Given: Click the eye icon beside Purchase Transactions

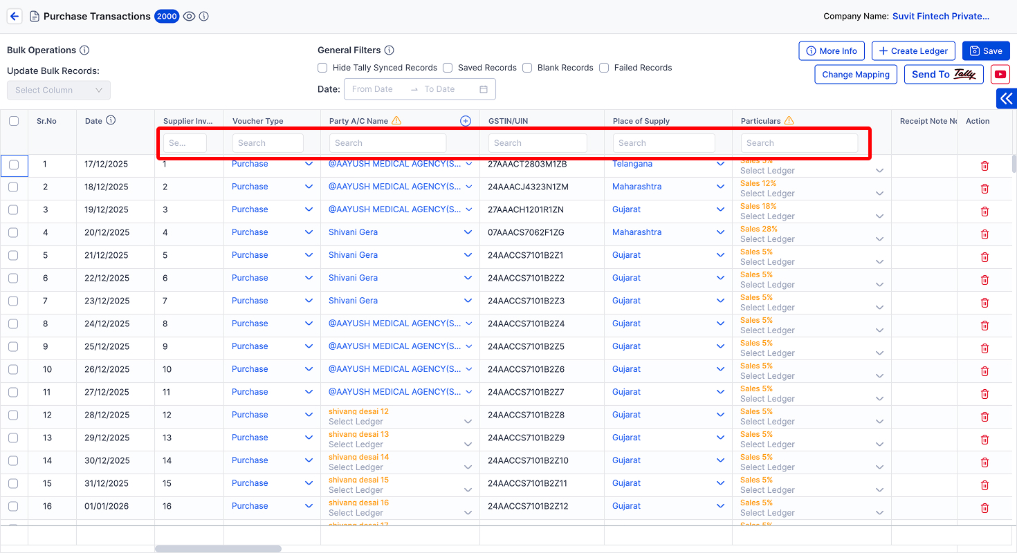Looking at the screenshot, I should pyautogui.click(x=189, y=17).
